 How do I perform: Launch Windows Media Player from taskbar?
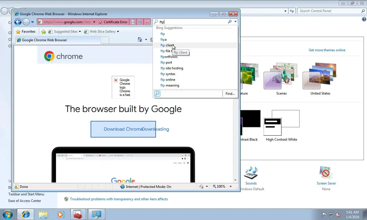(x=60, y=214)
